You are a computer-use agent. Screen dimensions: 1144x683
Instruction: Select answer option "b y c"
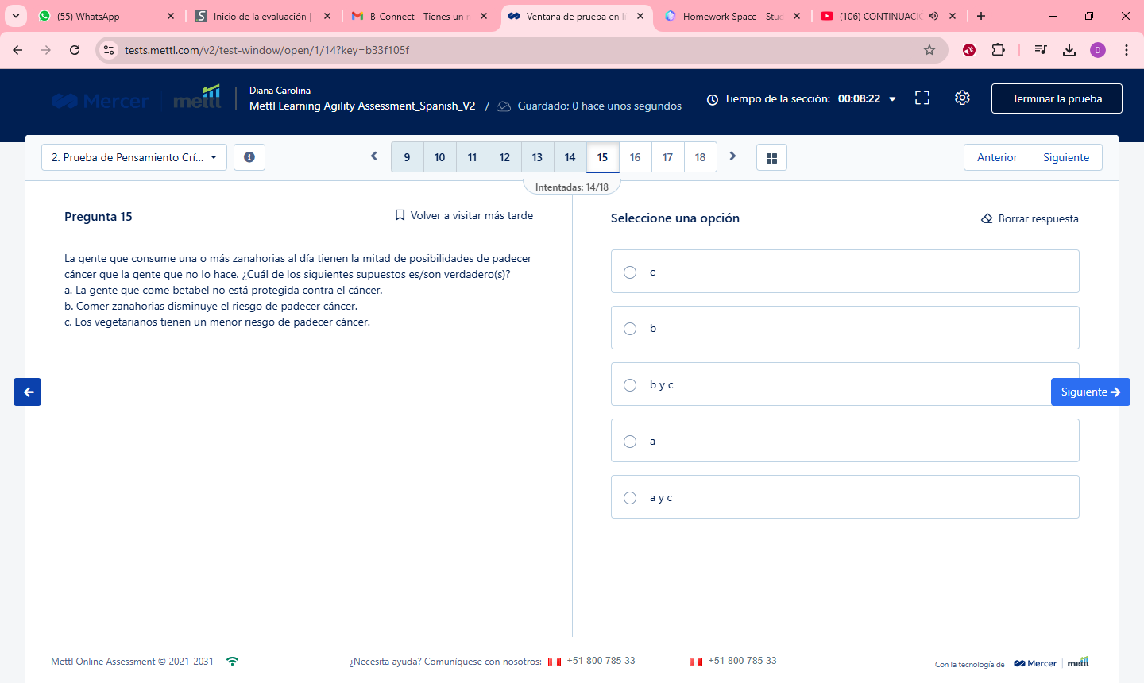pos(844,384)
